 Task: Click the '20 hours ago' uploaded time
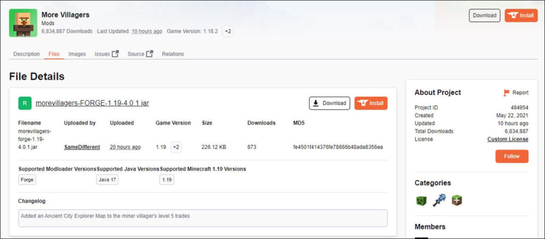125,147
